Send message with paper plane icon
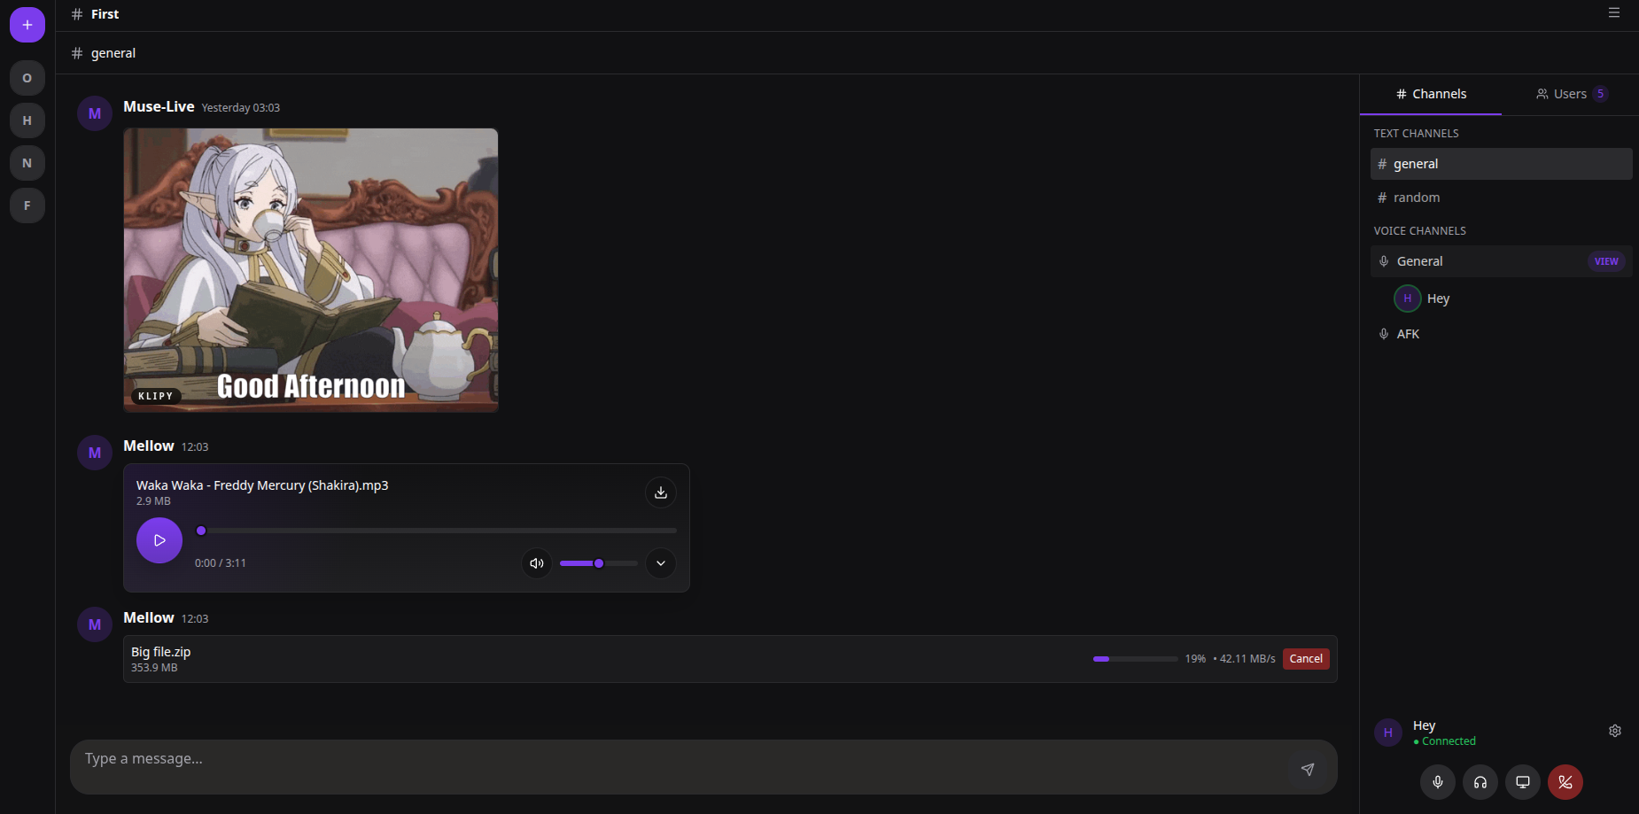1639x814 pixels. coord(1307,769)
